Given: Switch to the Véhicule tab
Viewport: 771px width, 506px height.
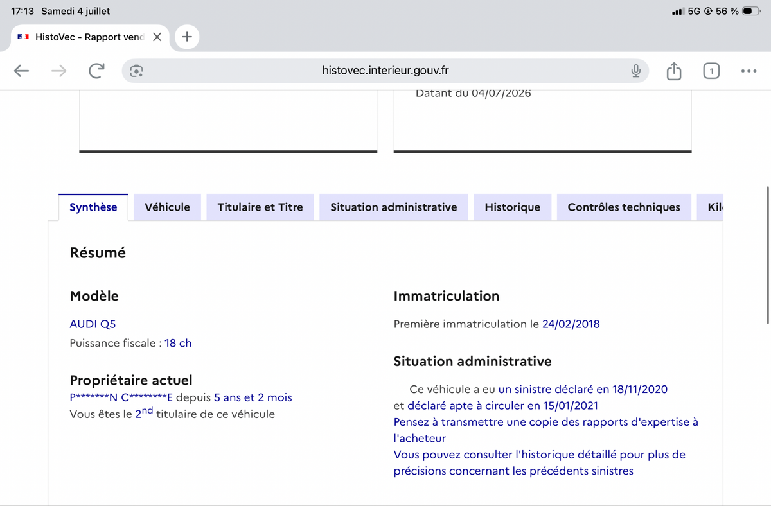Looking at the screenshot, I should pos(168,207).
